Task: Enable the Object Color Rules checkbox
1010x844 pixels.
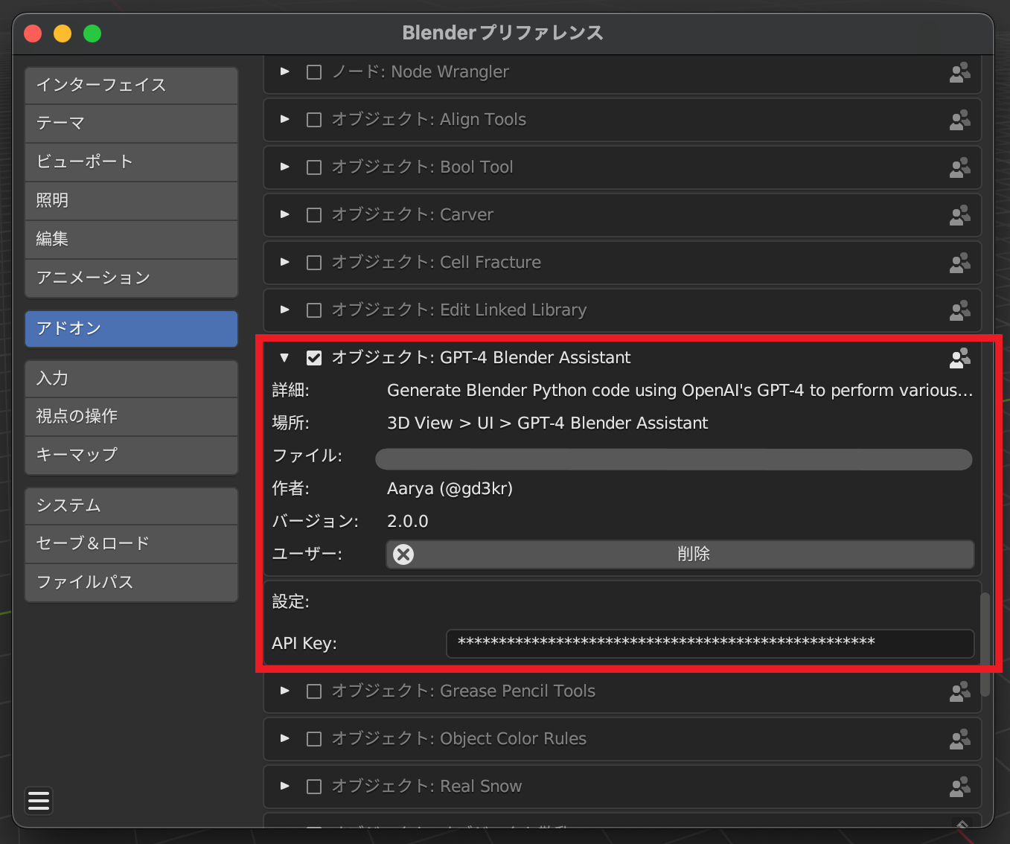Action: (x=314, y=739)
